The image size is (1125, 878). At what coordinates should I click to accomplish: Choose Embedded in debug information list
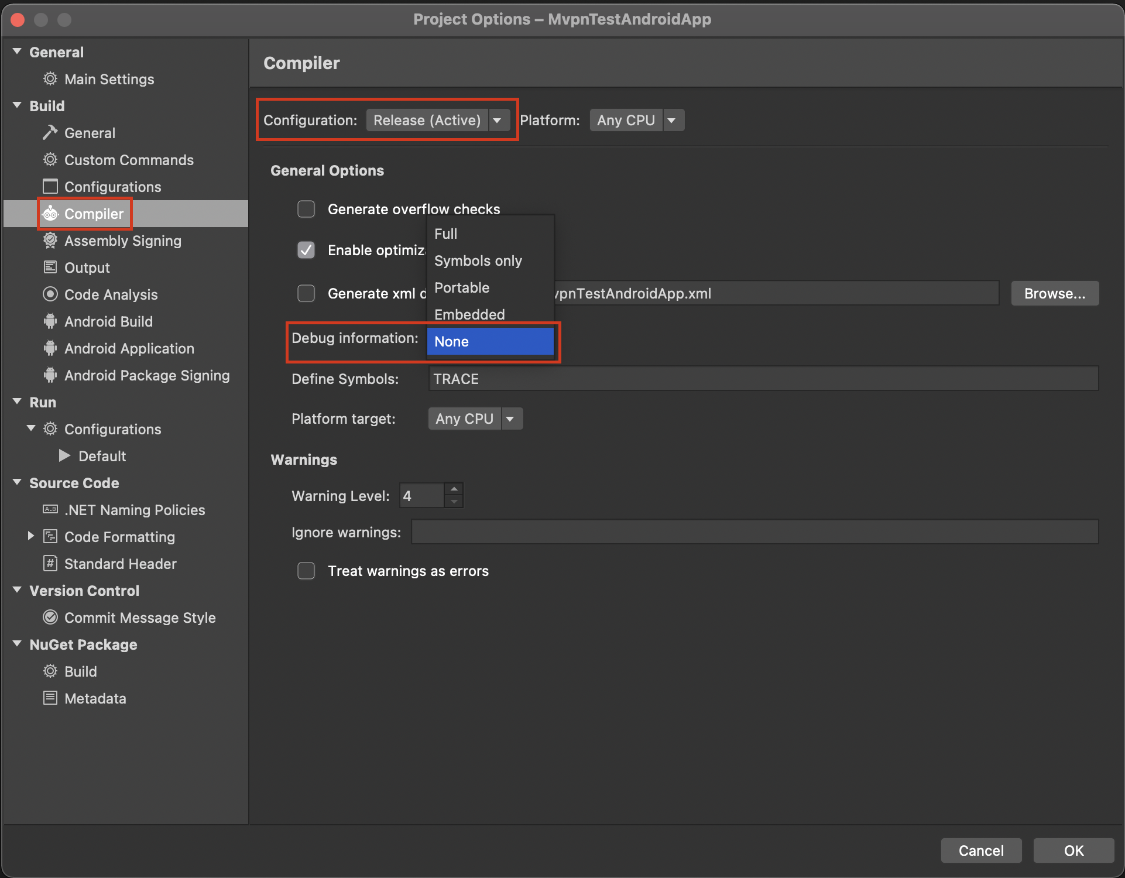[x=491, y=314]
